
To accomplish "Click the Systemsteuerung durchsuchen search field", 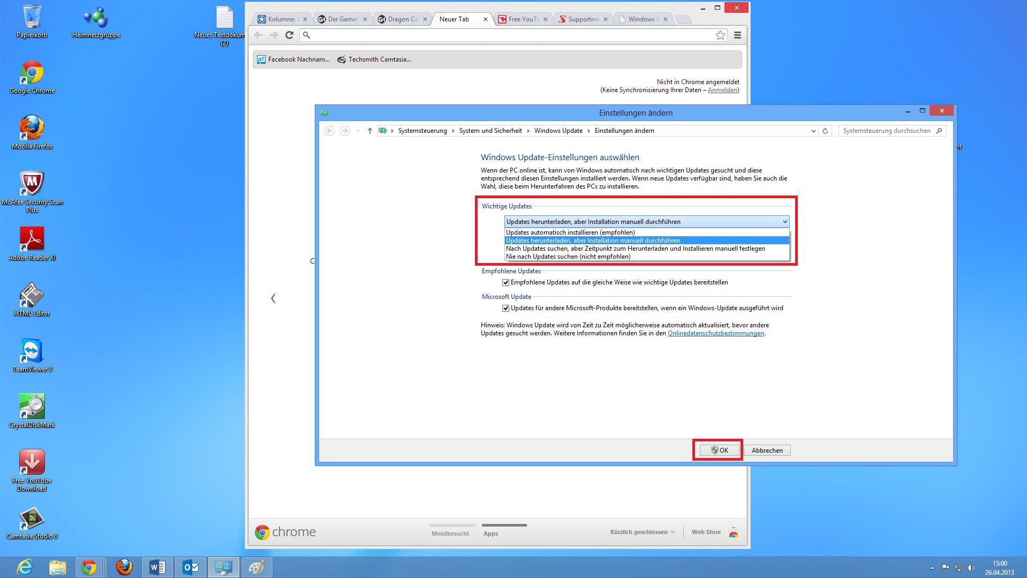I will click(886, 131).
